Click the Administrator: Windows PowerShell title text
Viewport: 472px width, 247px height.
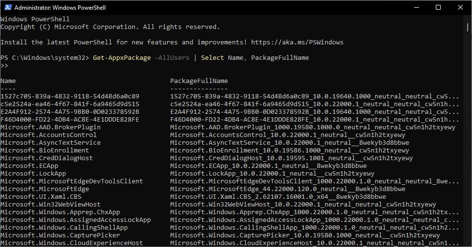[60, 8]
